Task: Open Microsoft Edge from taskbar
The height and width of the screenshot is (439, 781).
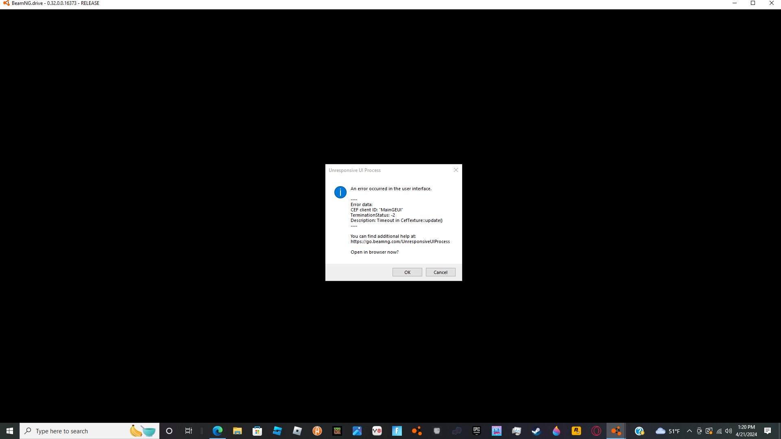Action: (218, 431)
